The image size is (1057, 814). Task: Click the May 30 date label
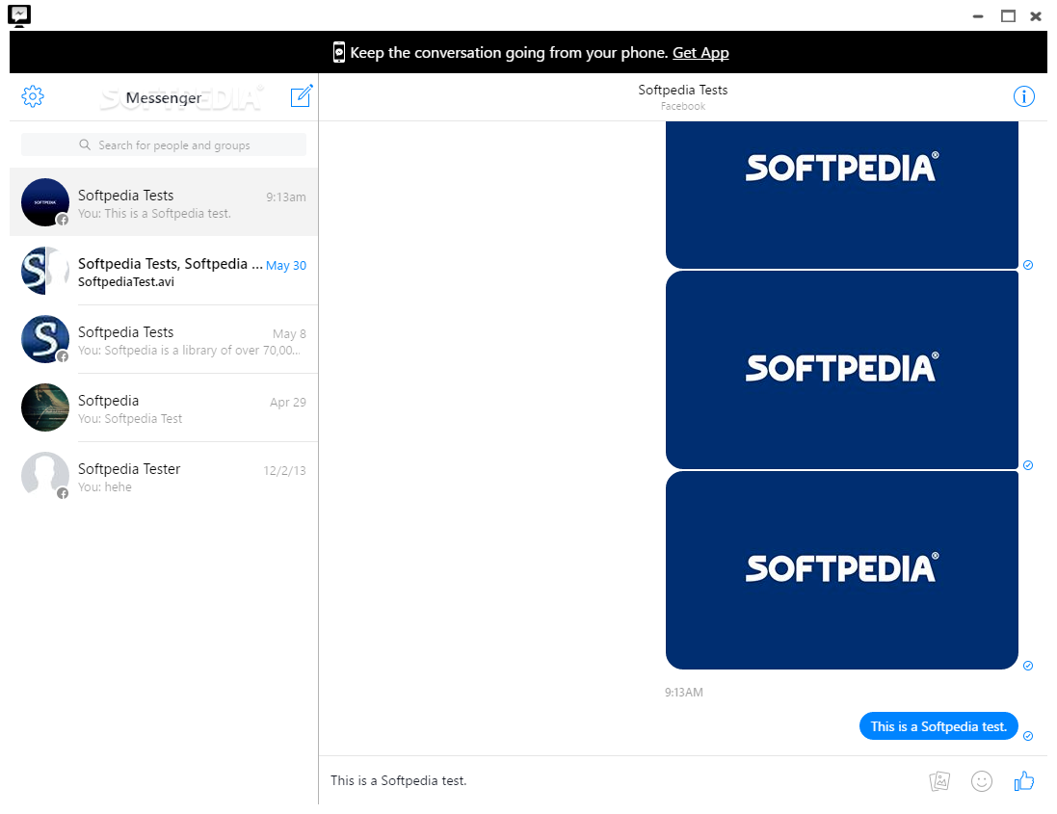[x=286, y=266]
